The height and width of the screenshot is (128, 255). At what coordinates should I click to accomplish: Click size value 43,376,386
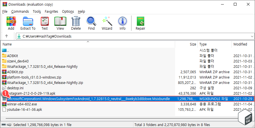187,94
